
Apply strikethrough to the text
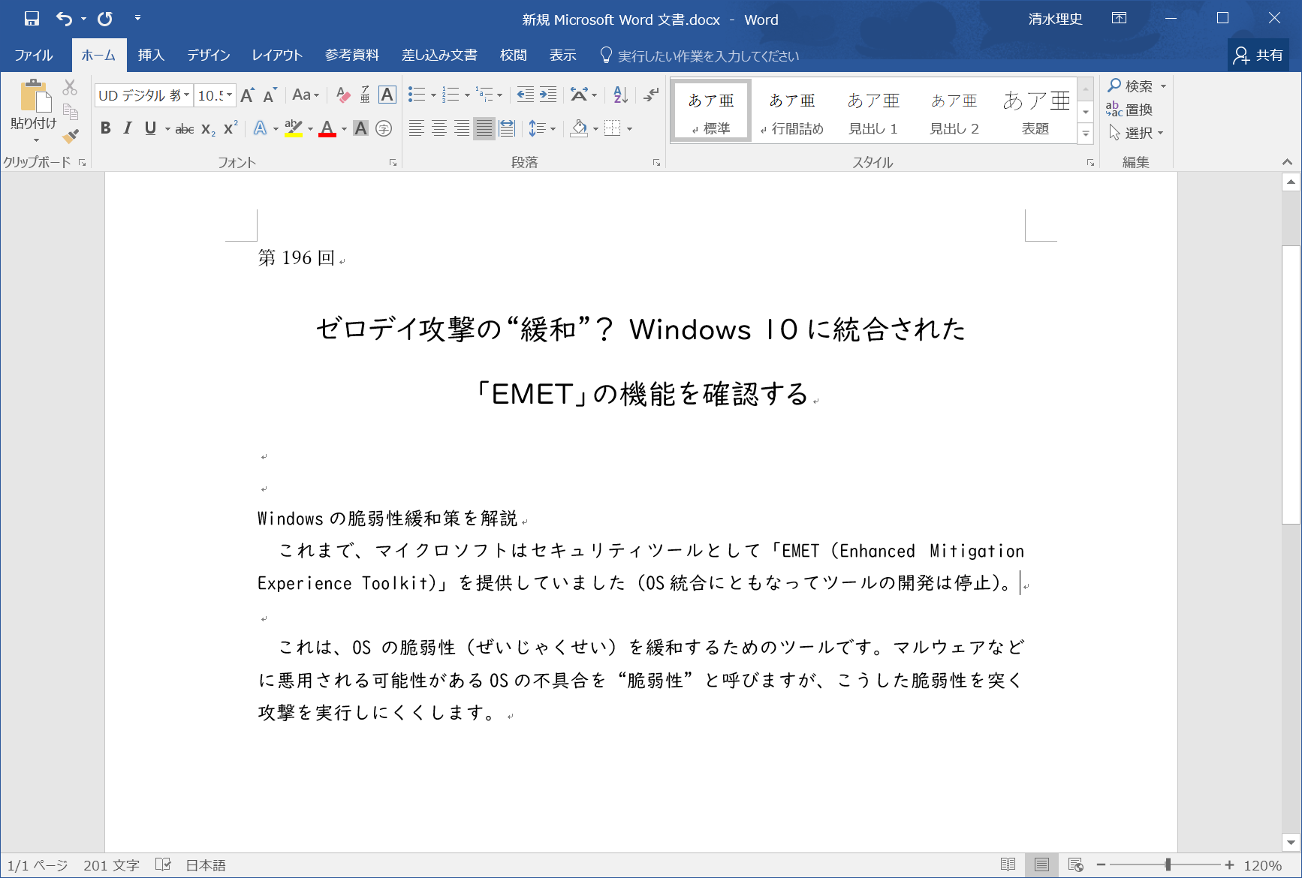pos(183,128)
